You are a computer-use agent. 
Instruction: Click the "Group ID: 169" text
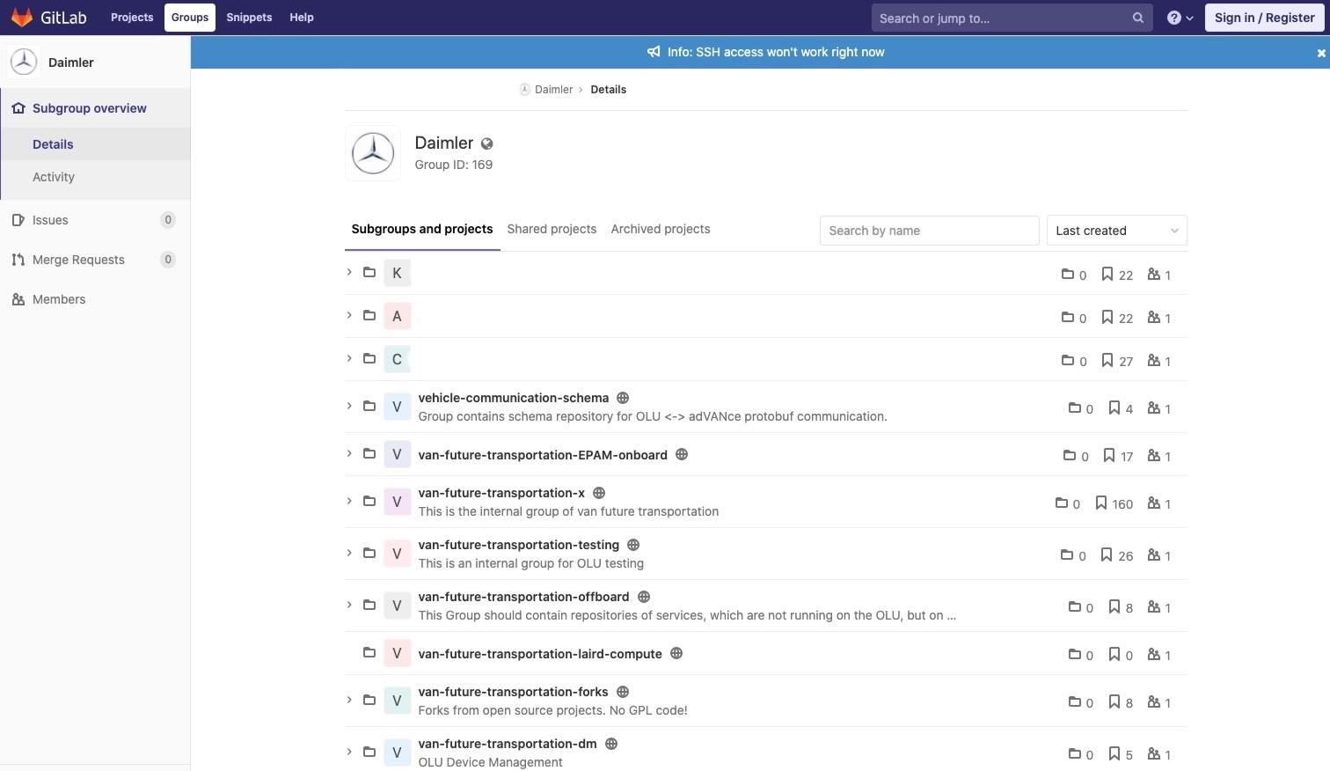coord(454,165)
